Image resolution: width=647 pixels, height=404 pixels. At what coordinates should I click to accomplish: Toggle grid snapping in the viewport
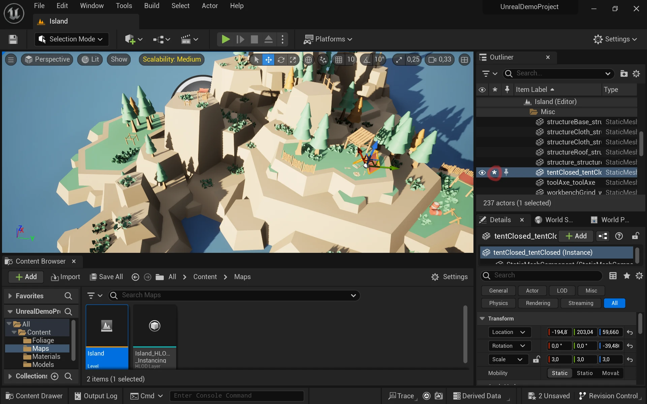[339, 59]
